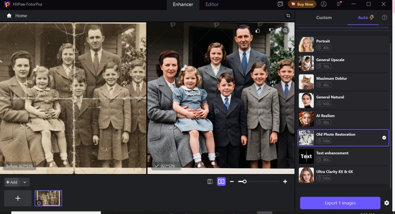
Task: Select the Ultra Clarity 8X & 6X model
Action: pos(343,175)
